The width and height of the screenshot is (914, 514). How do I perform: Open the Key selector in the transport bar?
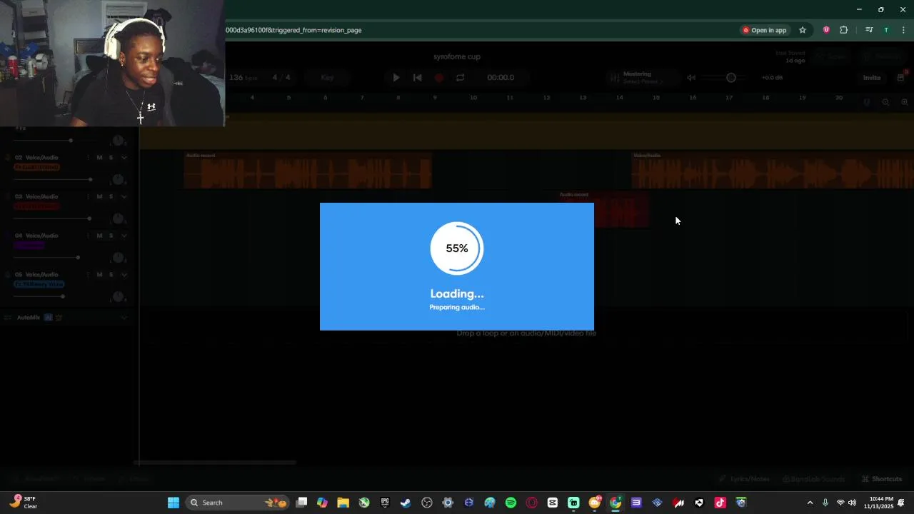click(x=327, y=78)
